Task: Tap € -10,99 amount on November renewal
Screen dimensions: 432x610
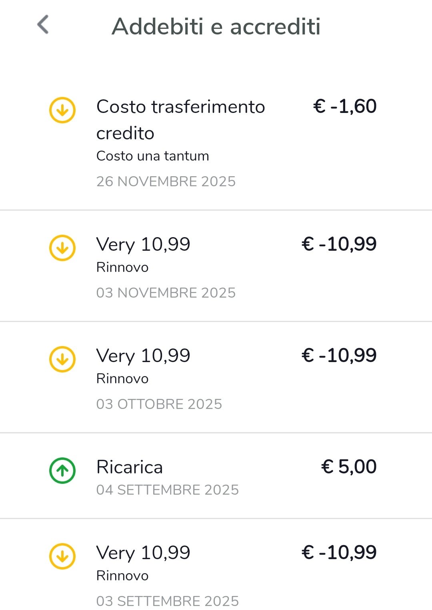Action: pos(339,244)
